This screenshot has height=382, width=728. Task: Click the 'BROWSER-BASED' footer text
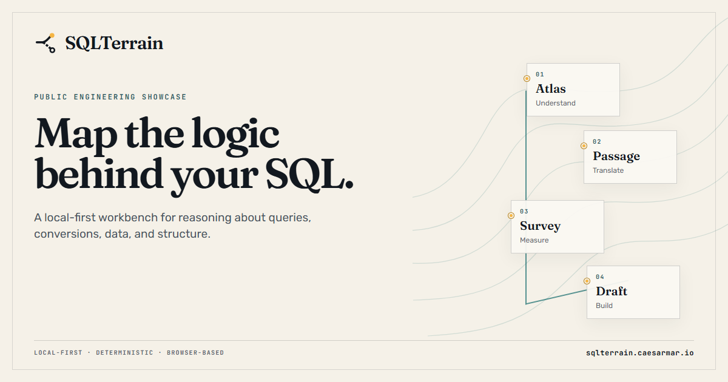pyautogui.click(x=195, y=352)
